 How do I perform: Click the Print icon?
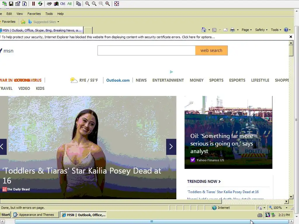tap(232, 30)
